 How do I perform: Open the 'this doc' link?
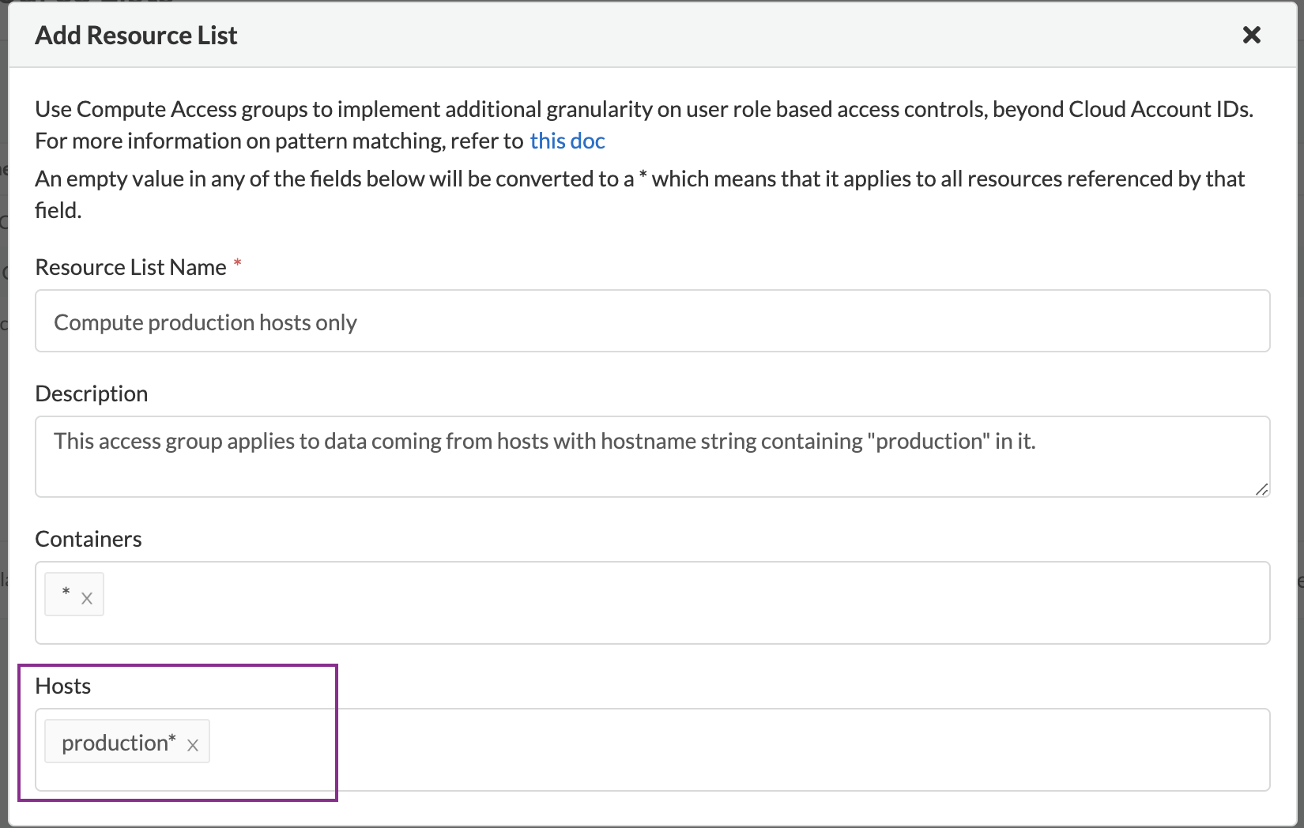coord(567,141)
